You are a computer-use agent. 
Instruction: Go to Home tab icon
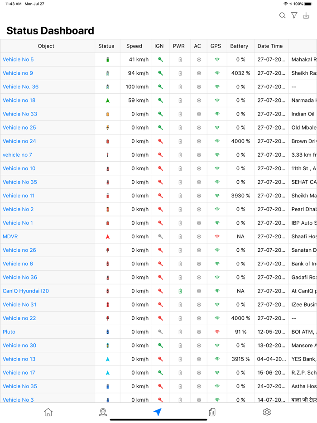click(48, 412)
